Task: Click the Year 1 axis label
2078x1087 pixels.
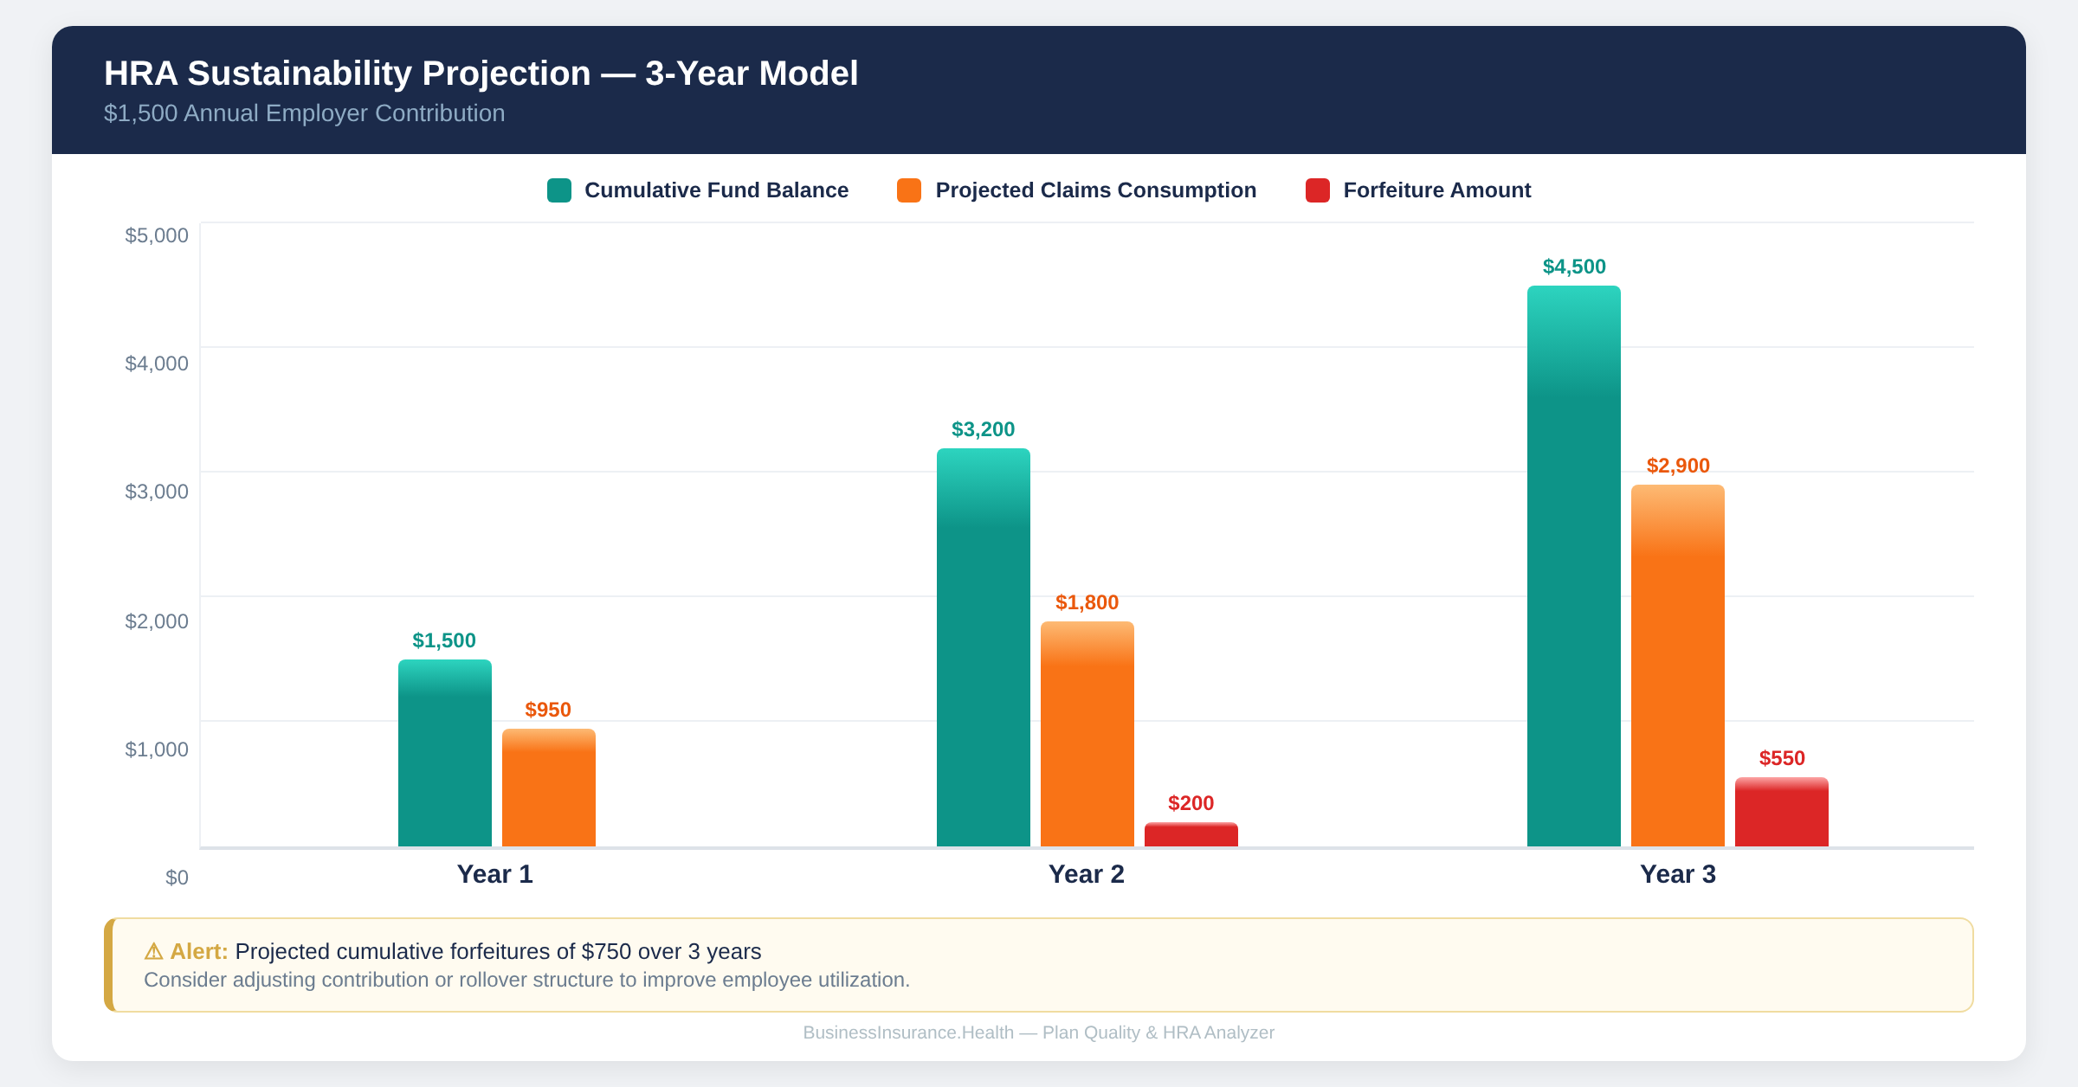Action: click(494, 874)
